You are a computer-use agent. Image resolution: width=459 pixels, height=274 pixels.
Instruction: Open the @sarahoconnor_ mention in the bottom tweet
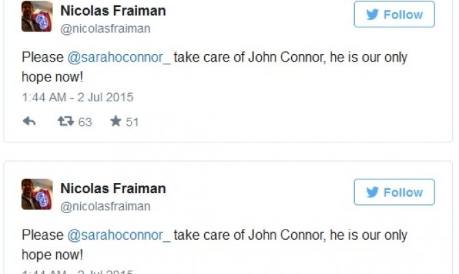pyautogui.click(x=119, y=235)
